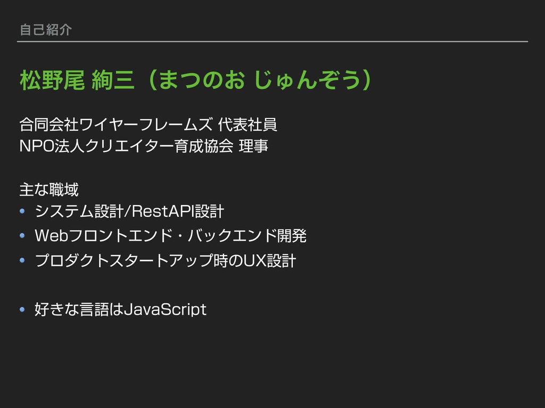Click the bullet dot beside 好きな言語

pos(22,309)
